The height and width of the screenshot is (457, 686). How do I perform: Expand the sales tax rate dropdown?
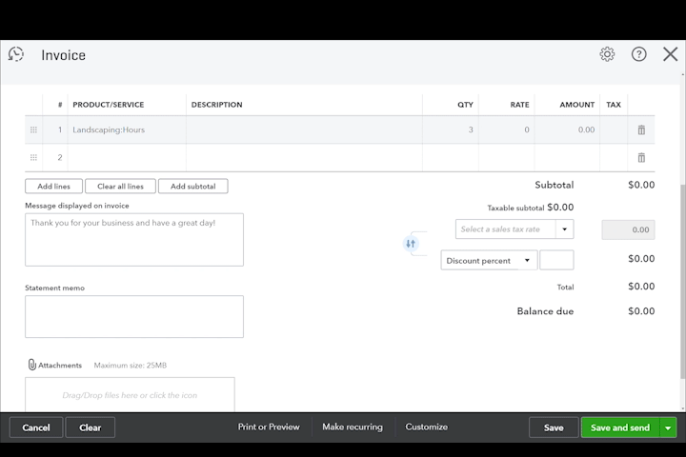[564, 229]
